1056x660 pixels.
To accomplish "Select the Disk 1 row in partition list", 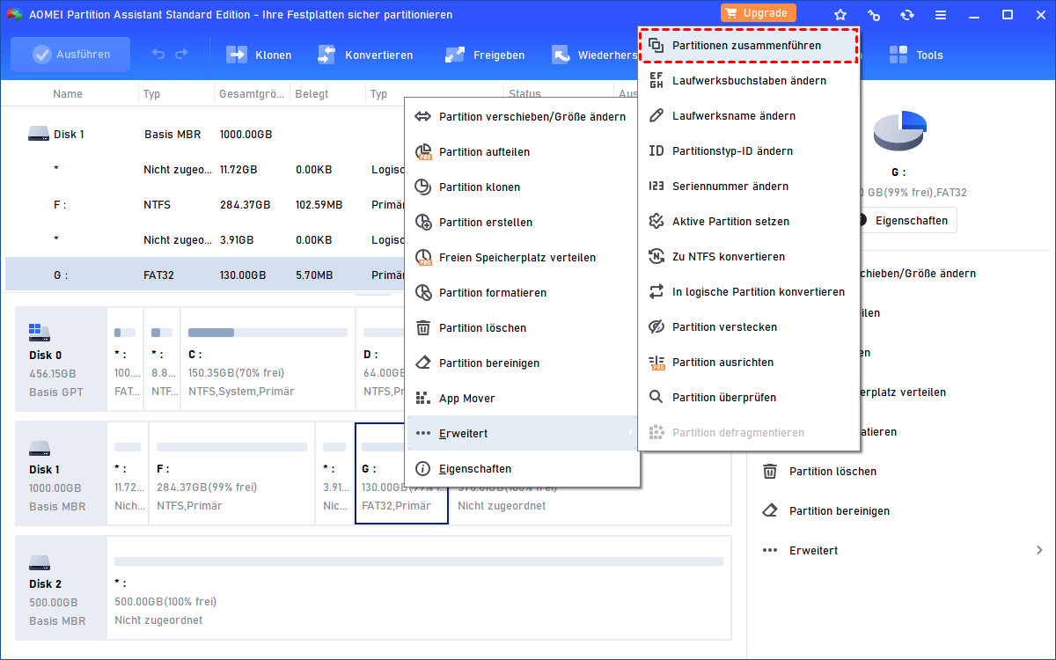I will coord(204,135).
